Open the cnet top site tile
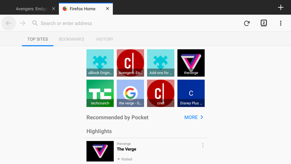This screenshot has height=164, width=291. coord(161,94)
